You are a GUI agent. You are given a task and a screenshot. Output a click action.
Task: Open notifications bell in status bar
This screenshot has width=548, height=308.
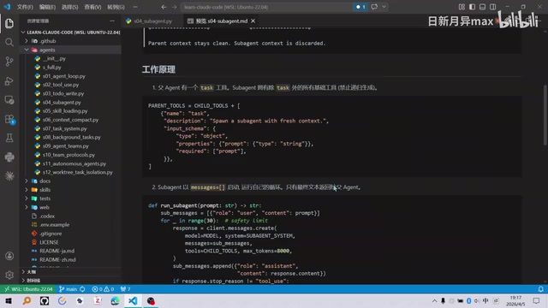540,289
